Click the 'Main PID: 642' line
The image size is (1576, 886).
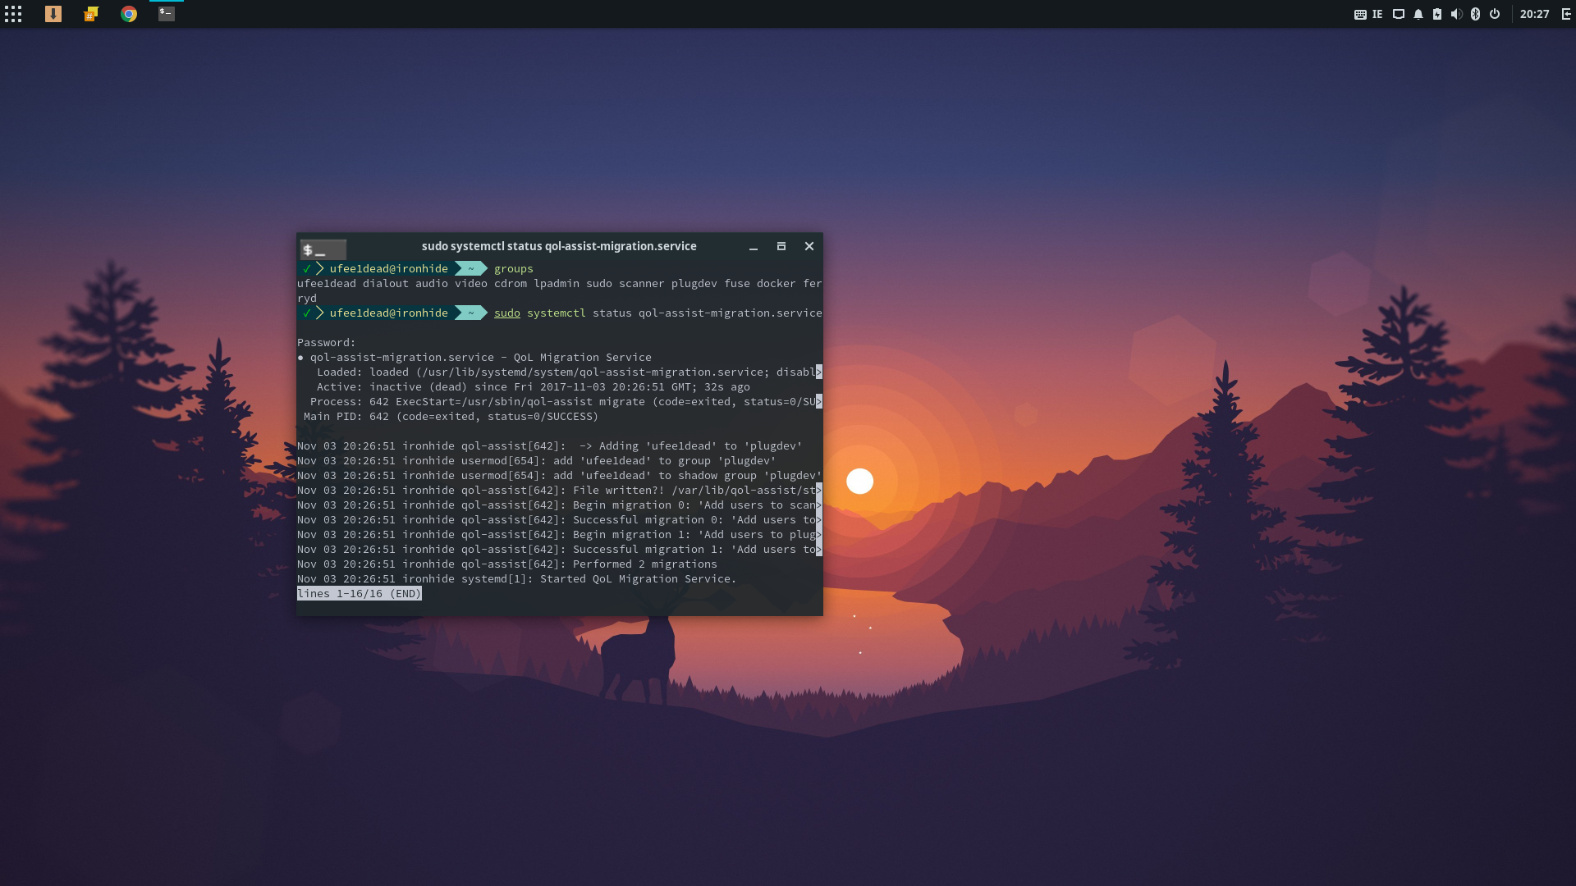coord(451,417)
